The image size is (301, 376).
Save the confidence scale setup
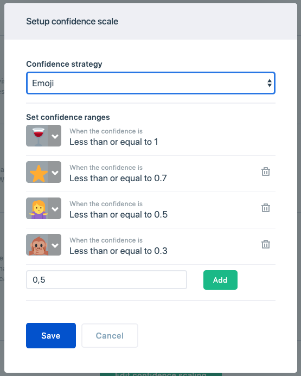click(51, 335)
